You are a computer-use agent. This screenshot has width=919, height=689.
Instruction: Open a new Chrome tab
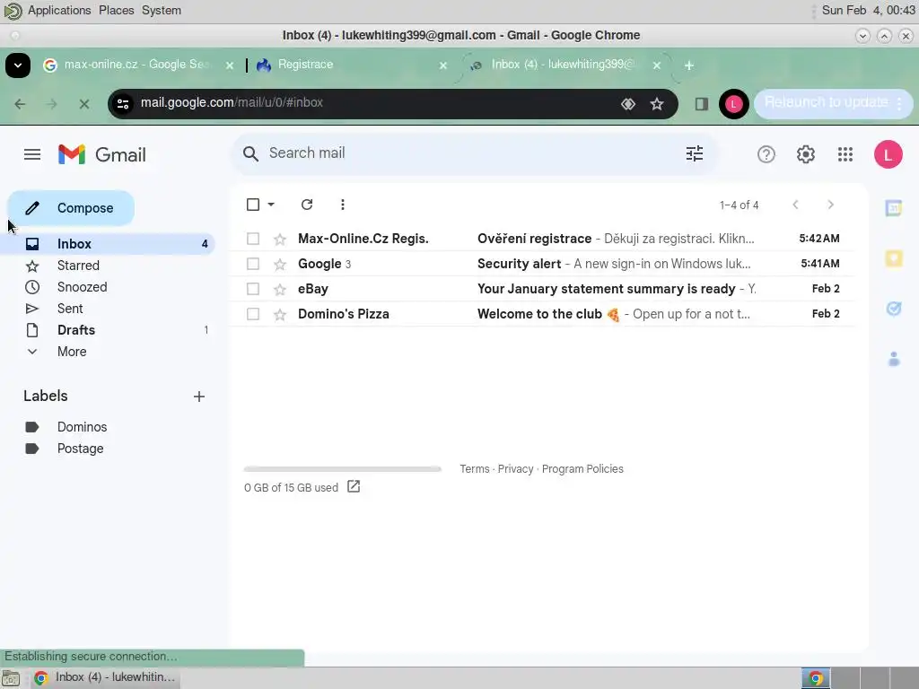689,65
